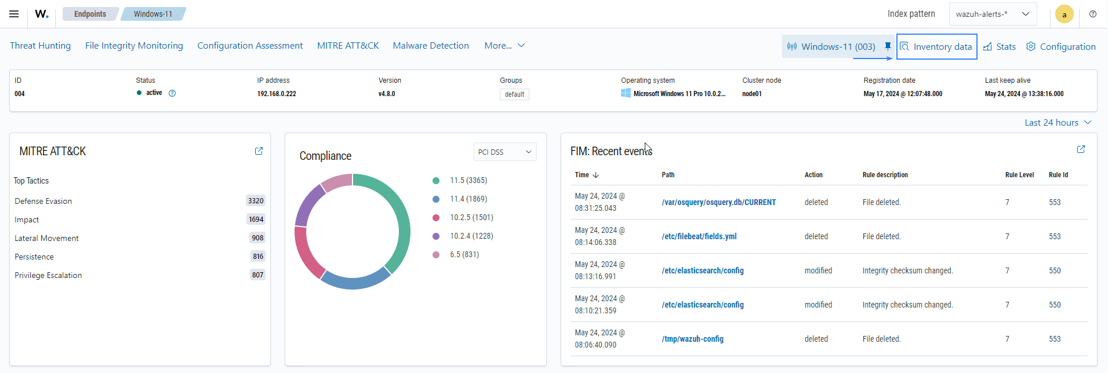Click the status help icon beside active

[x=172, y=93]
